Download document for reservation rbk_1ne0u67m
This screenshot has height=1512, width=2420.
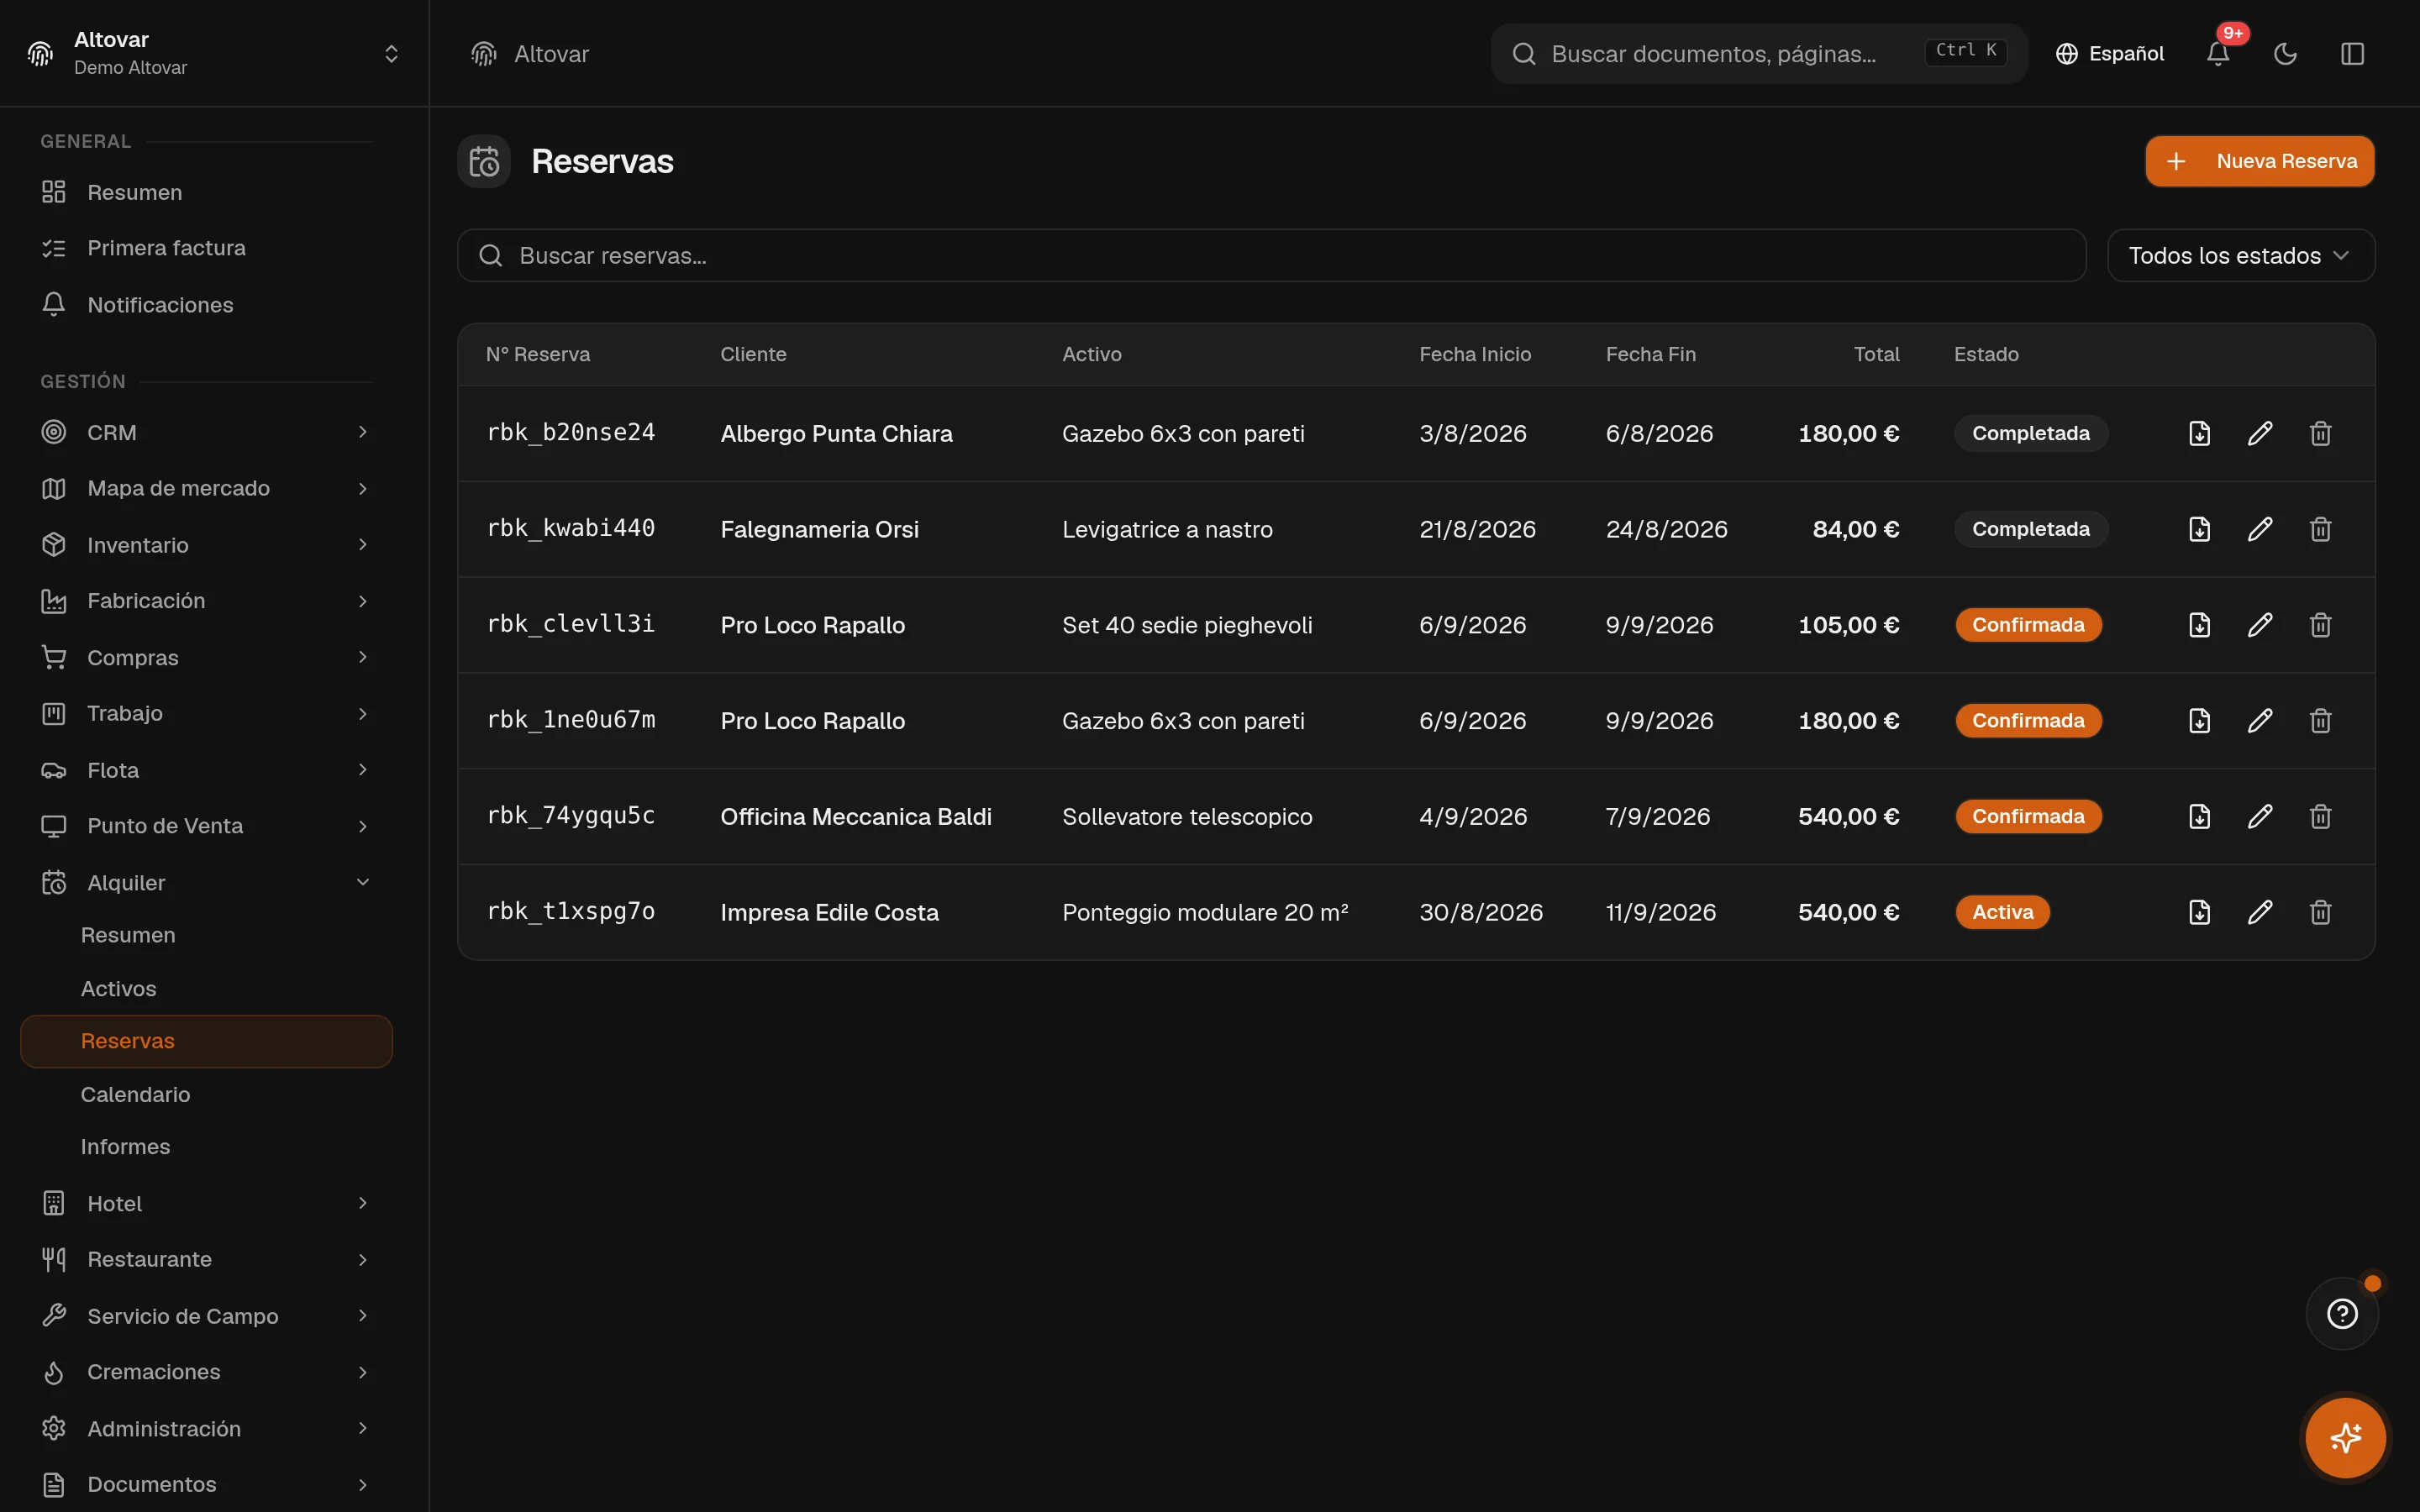click(2199, 721)
